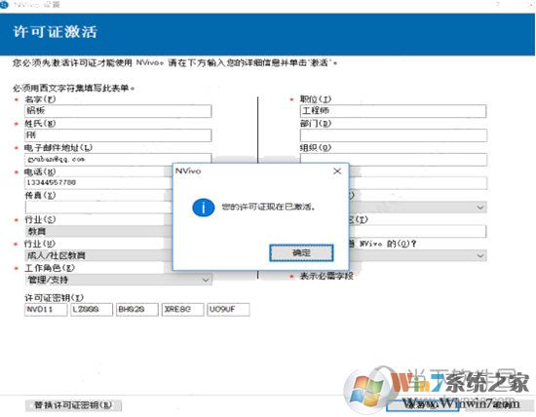The image size is (536, 417).
Task: Click the 表示必需字段 note text
Action: pos(326,276)
